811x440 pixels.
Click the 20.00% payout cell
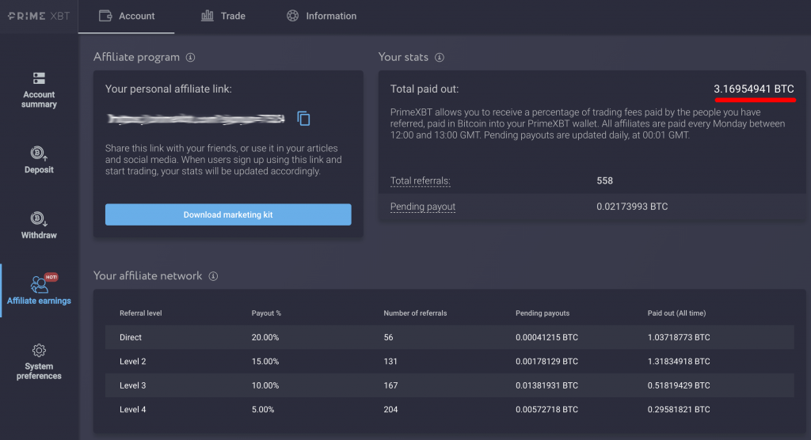pos(265,338)
